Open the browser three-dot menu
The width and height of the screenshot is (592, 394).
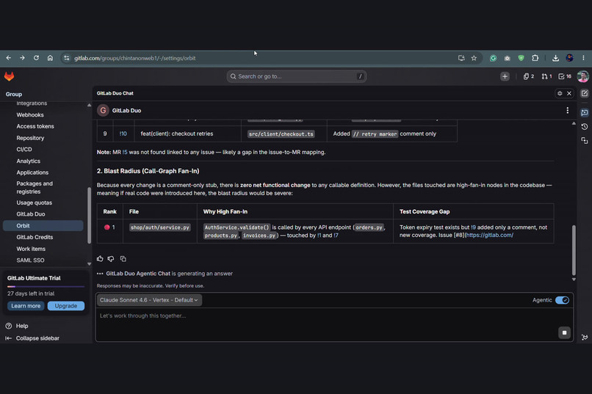[x=583, y=58]
